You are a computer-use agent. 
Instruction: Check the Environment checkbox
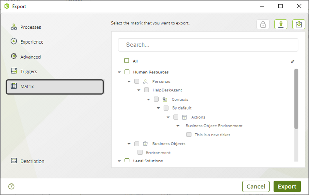[x=140, y=153]
